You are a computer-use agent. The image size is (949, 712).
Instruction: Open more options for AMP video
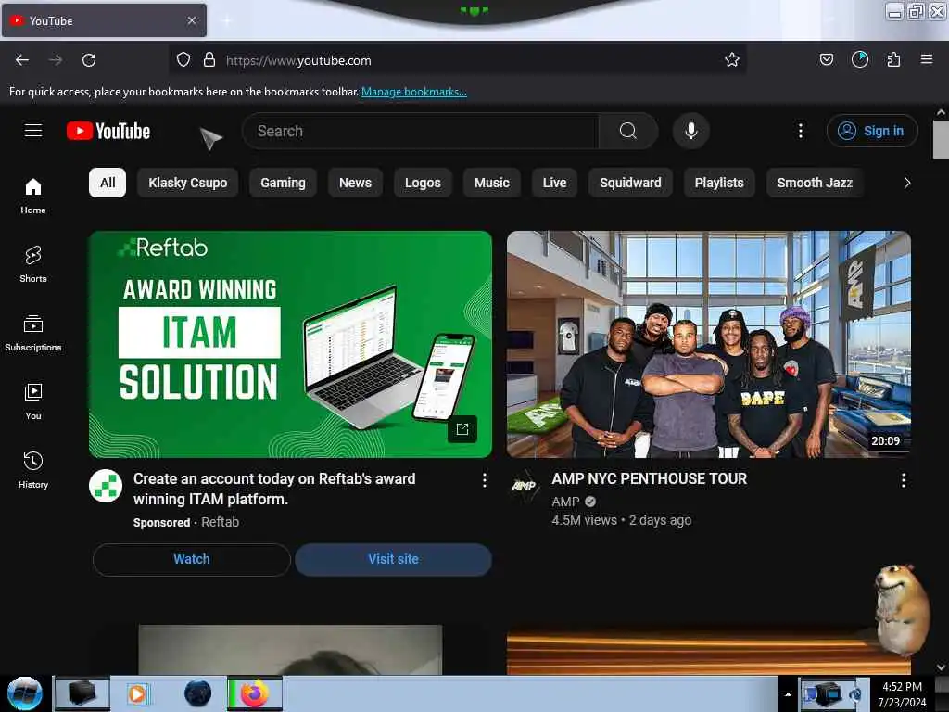click(x=903, y=480)
